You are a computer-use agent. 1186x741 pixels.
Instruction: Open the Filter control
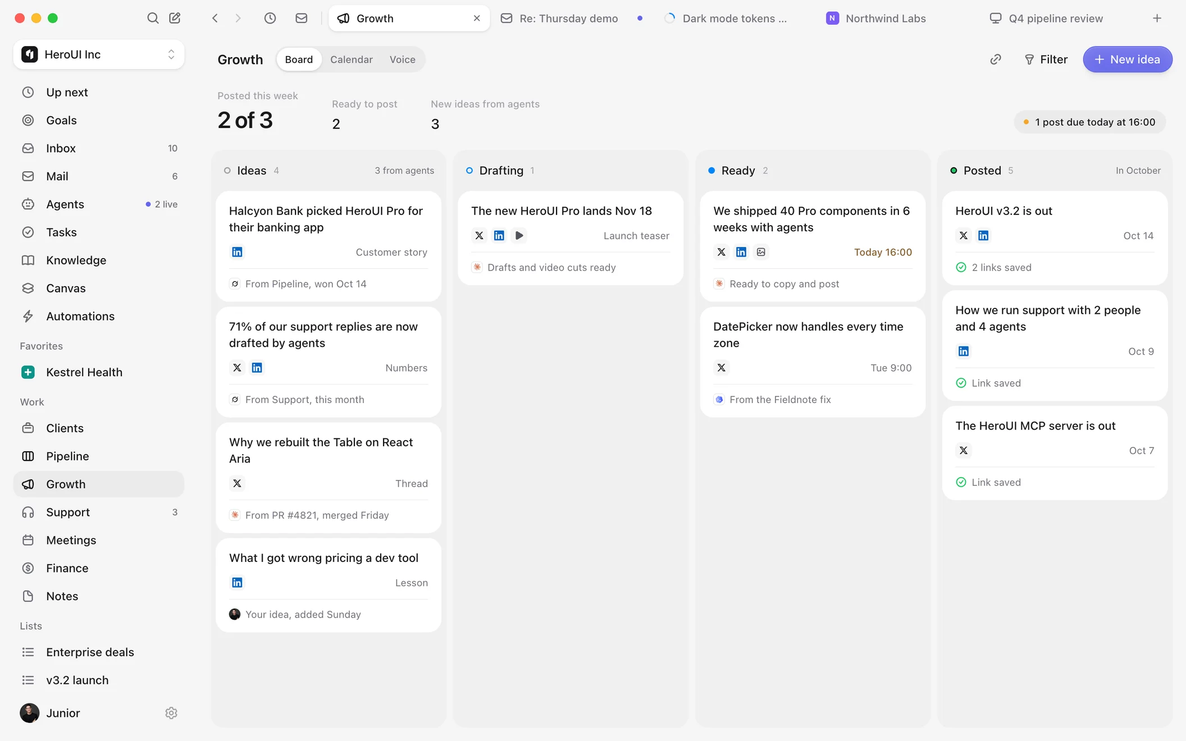(1046, 60)
